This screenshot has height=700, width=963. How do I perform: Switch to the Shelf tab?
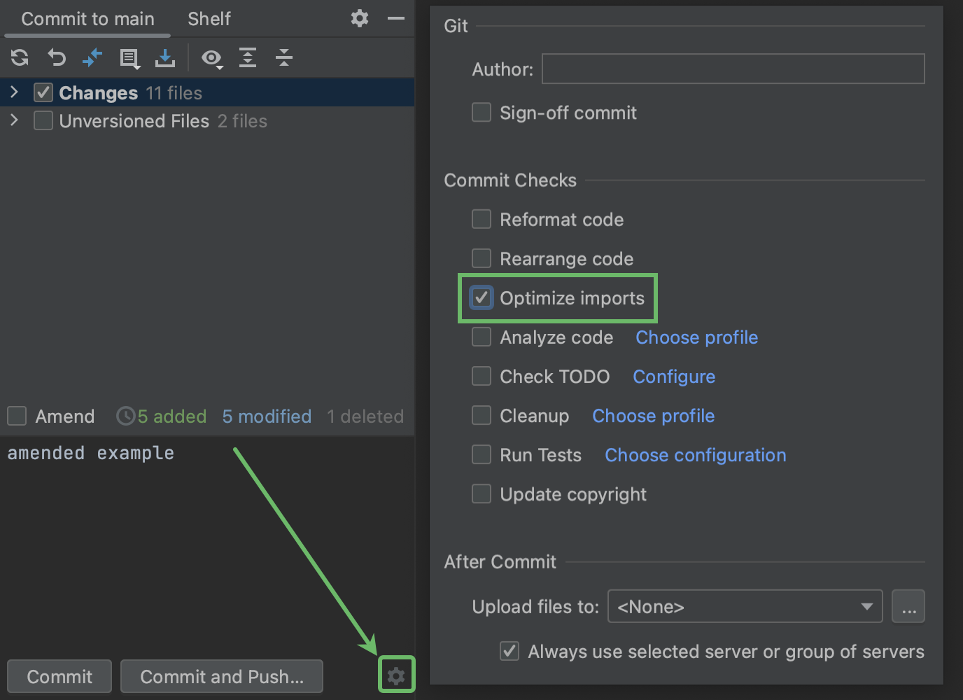(x=209, y=19)
